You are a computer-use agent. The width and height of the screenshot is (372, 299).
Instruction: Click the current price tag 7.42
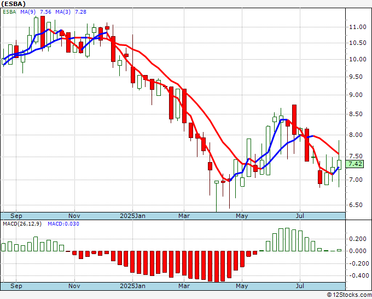tap(354, 164)
